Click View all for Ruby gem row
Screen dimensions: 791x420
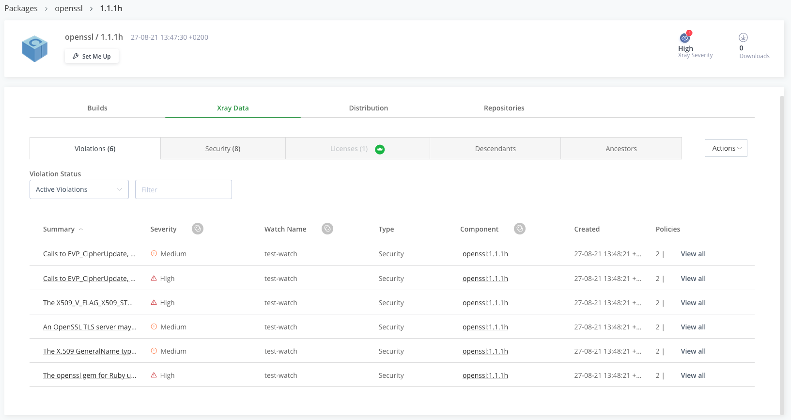point(693,375)
